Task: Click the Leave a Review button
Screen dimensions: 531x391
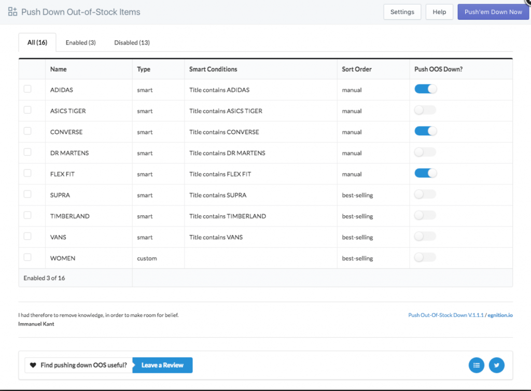Action: (x=162, y=365)
